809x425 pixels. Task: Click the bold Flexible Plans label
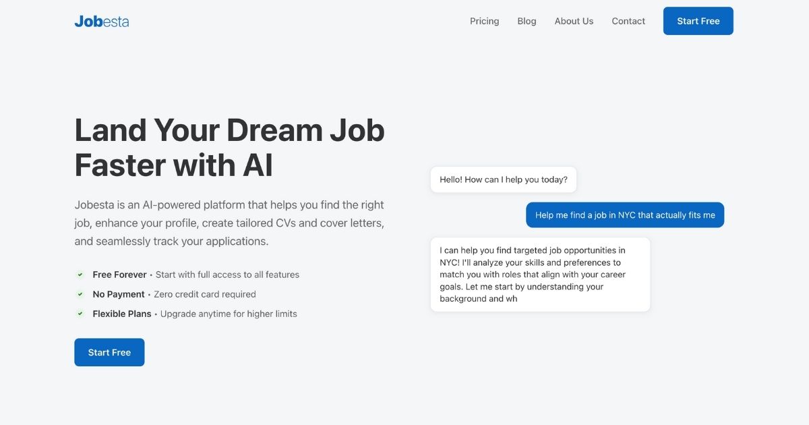tap(122, 314)
